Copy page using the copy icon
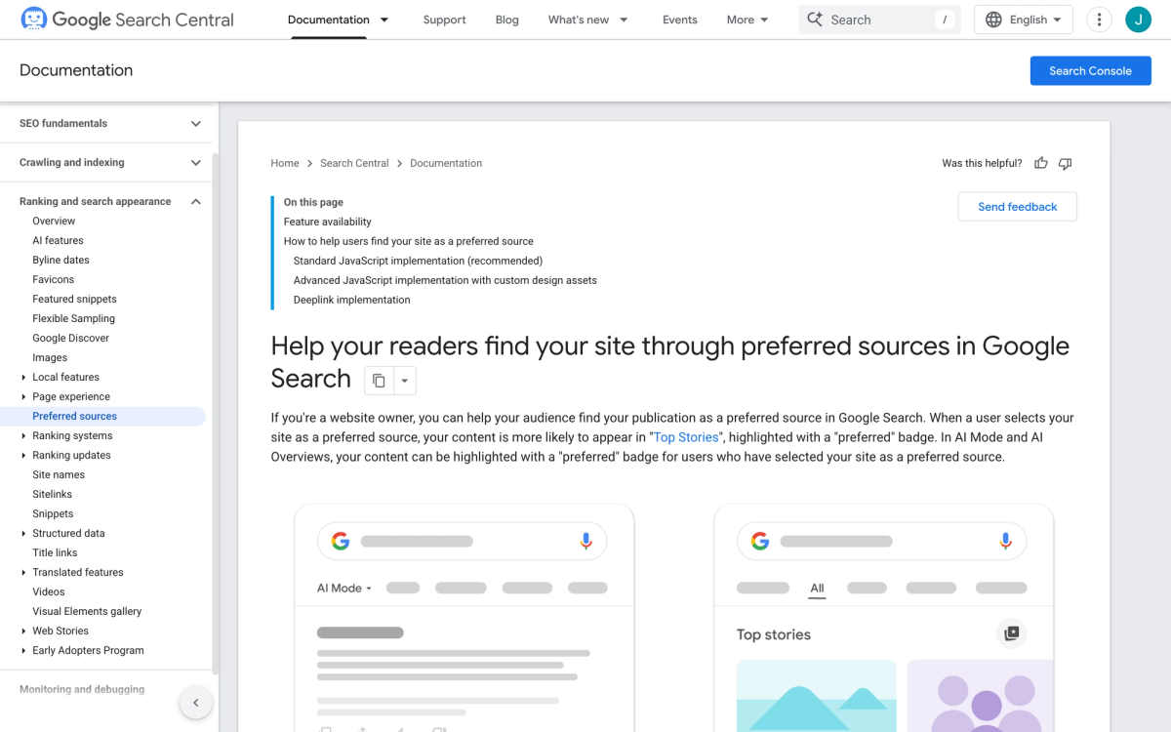 pos(379,381)
